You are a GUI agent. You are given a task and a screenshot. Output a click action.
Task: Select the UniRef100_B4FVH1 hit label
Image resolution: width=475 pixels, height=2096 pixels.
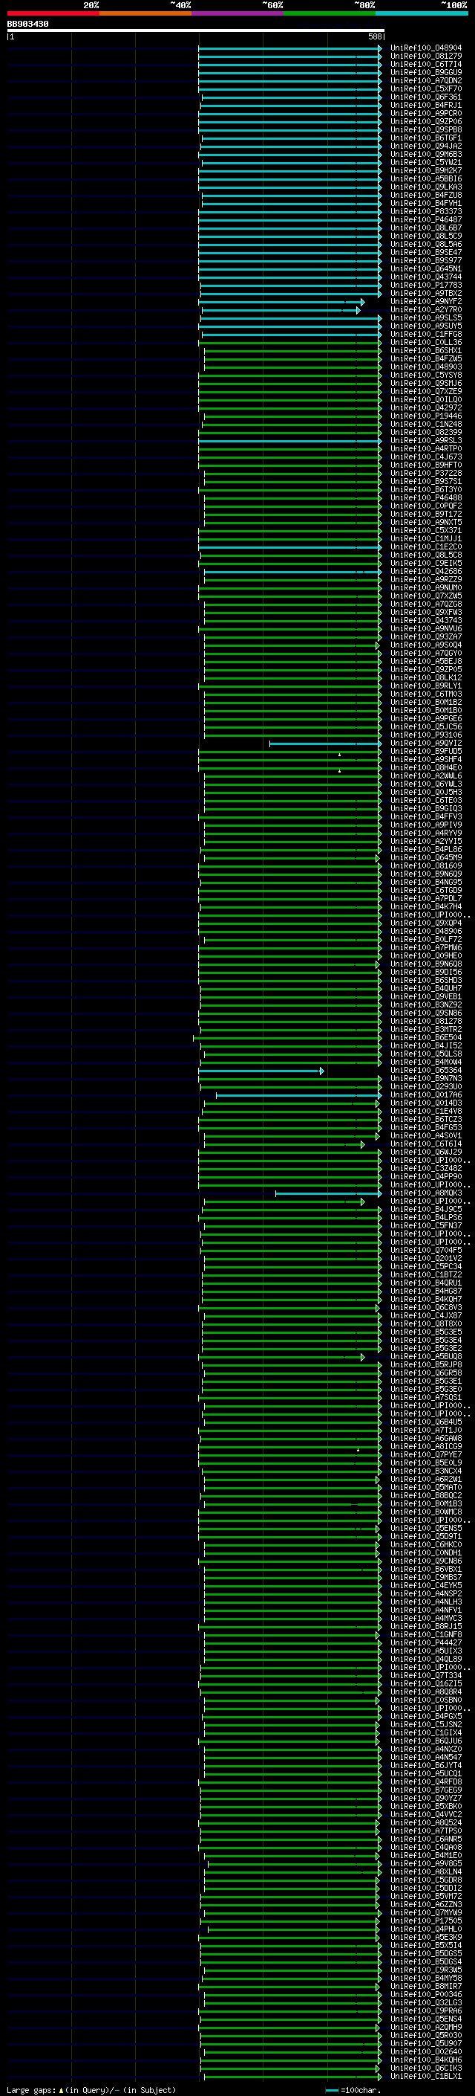(426, 204)
